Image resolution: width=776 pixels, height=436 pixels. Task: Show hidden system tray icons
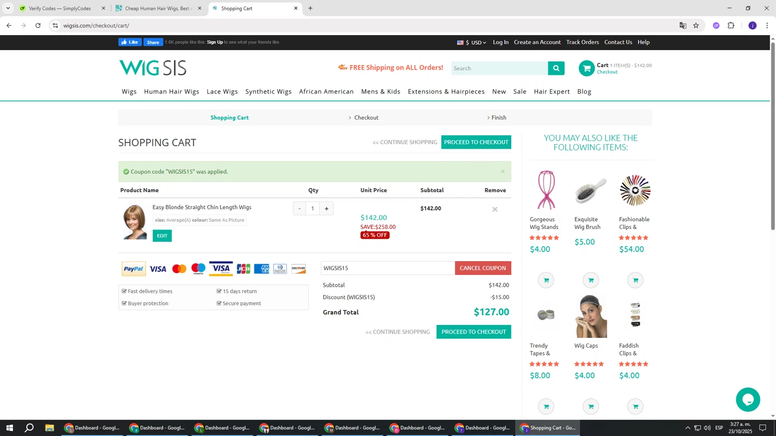pyautogui.click(x=688, y=428)
